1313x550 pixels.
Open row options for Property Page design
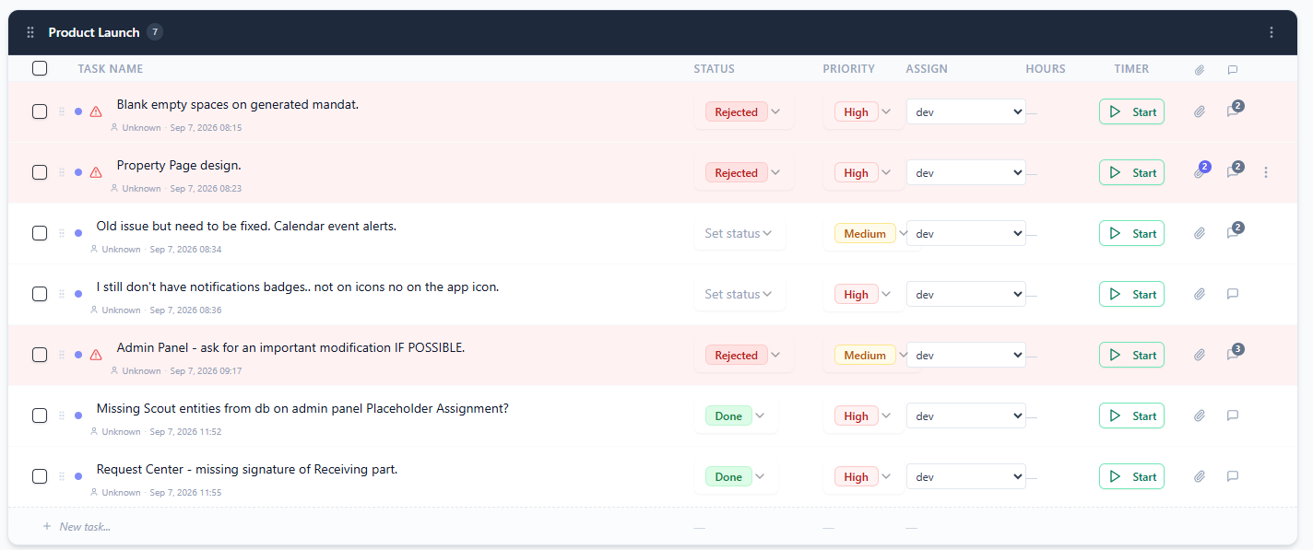coord(1266,172)
